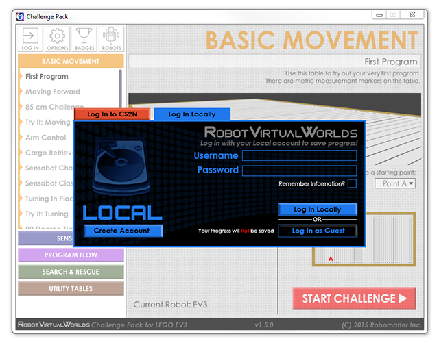The width and height of the screenshot is (439, 343).
Task: Expand the Utility Tables category
Action: pos(71,288)
